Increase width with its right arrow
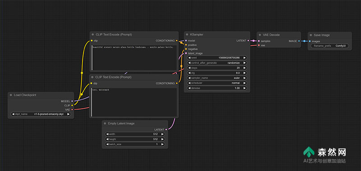Image resolution: width=361 pixels, height=171 pixels. [x=162, y=134]
